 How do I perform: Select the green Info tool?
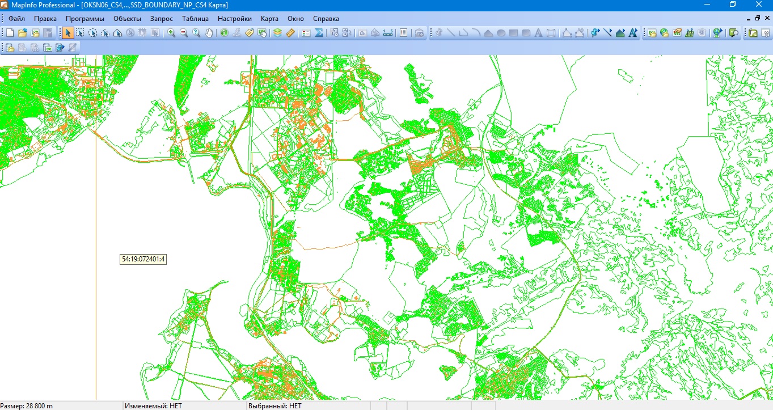(224, 33)
